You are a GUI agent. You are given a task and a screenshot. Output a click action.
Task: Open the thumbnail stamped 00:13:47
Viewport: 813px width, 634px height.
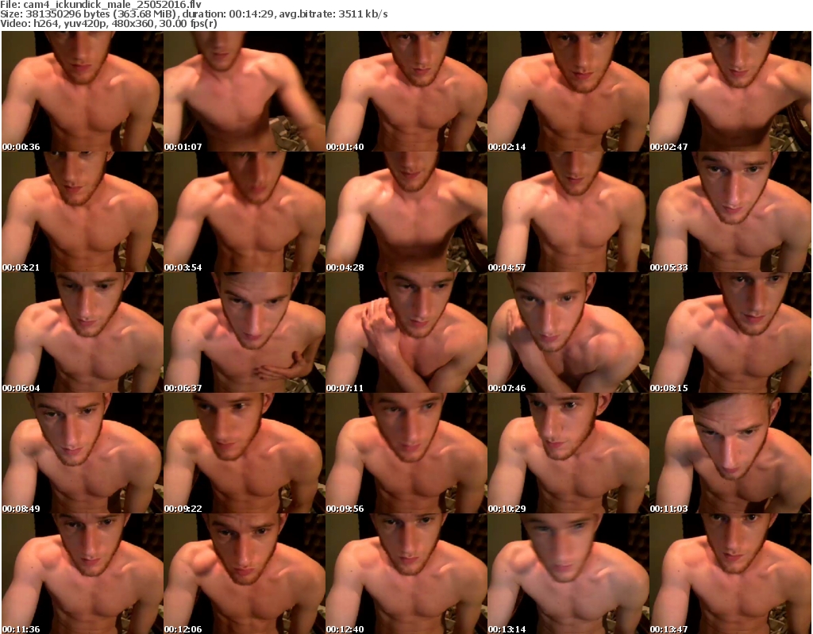click(x=730, y=574)
